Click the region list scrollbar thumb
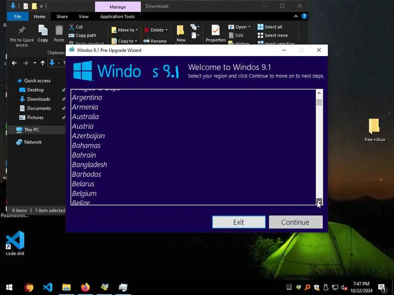The image size is (394, 295). pyautogui.click(x=319, y=103)
